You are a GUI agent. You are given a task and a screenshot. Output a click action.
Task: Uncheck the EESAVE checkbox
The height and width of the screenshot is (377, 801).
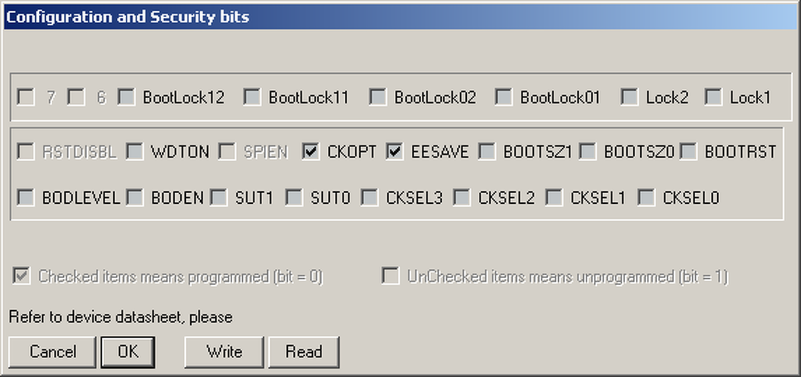click(395, 151)
